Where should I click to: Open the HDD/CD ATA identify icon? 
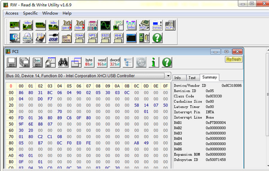(27, 38)
